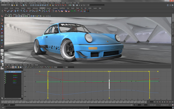Click the flat tangents icon in Graph Editor toolbar
Viewport: 174px width, 109px height.
click(x=36, y=67)
